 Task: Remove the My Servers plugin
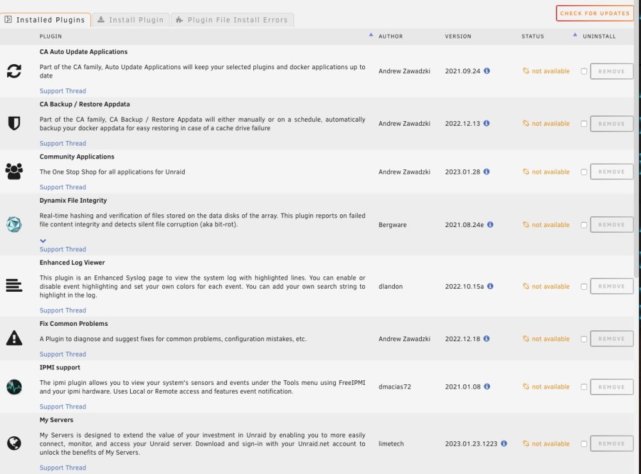pyautogui.click(x=612, y=443)
